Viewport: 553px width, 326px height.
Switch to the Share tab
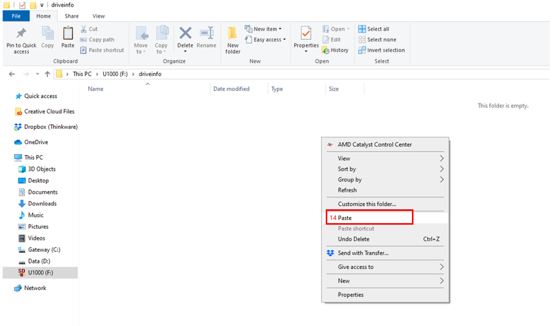click(x=72, y=16)
